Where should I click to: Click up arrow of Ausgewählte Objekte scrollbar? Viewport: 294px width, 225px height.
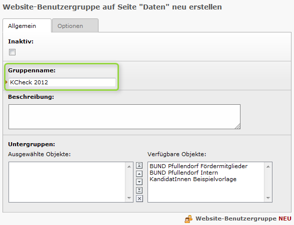click(129, 167)
